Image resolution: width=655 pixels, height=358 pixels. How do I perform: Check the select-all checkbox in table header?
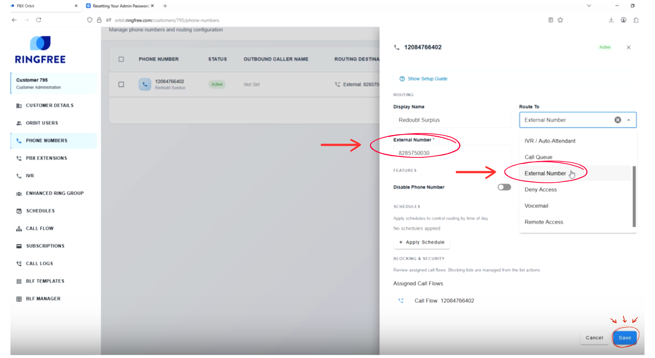pyautogui.click(x=121, y=59)
